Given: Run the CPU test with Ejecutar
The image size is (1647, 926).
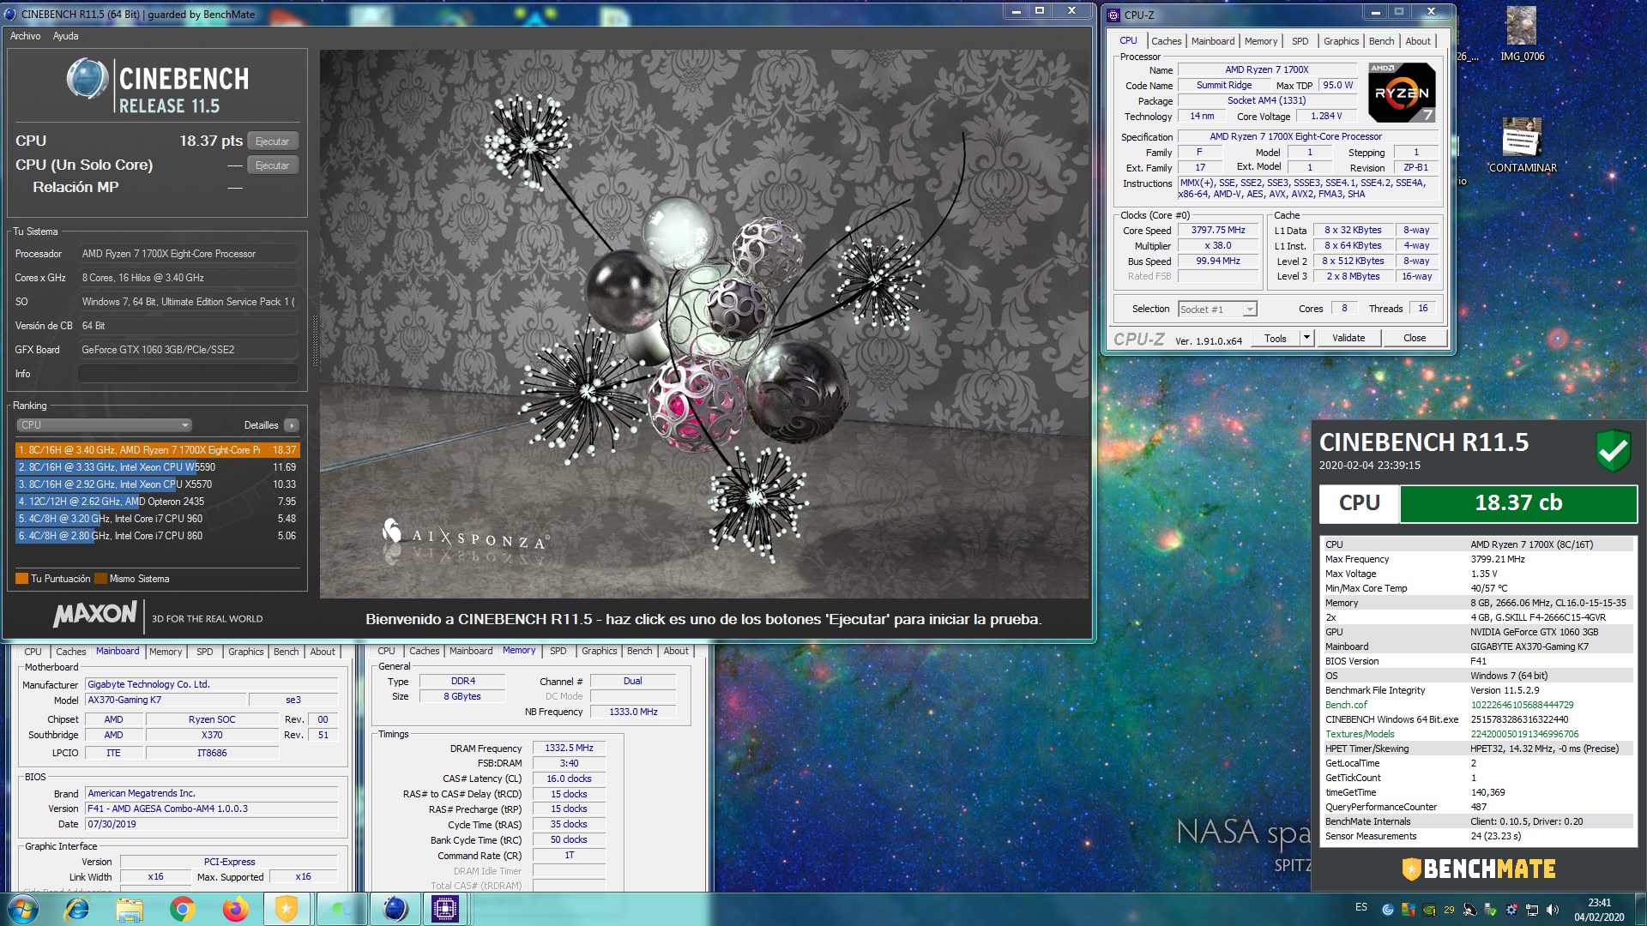Looking at the screenshot, I should point(272,141).
